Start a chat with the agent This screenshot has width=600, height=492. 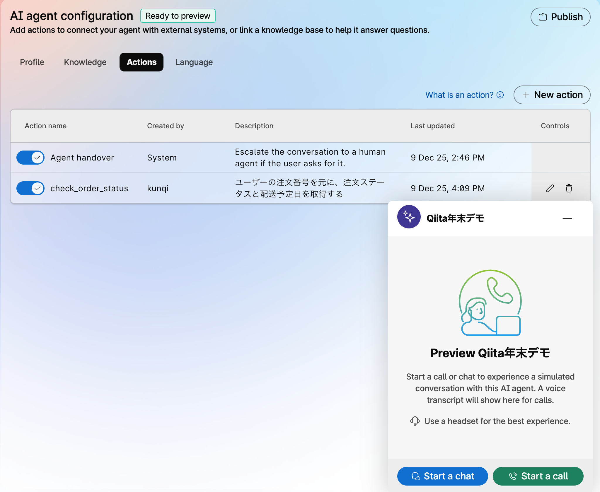pos(442,476)
